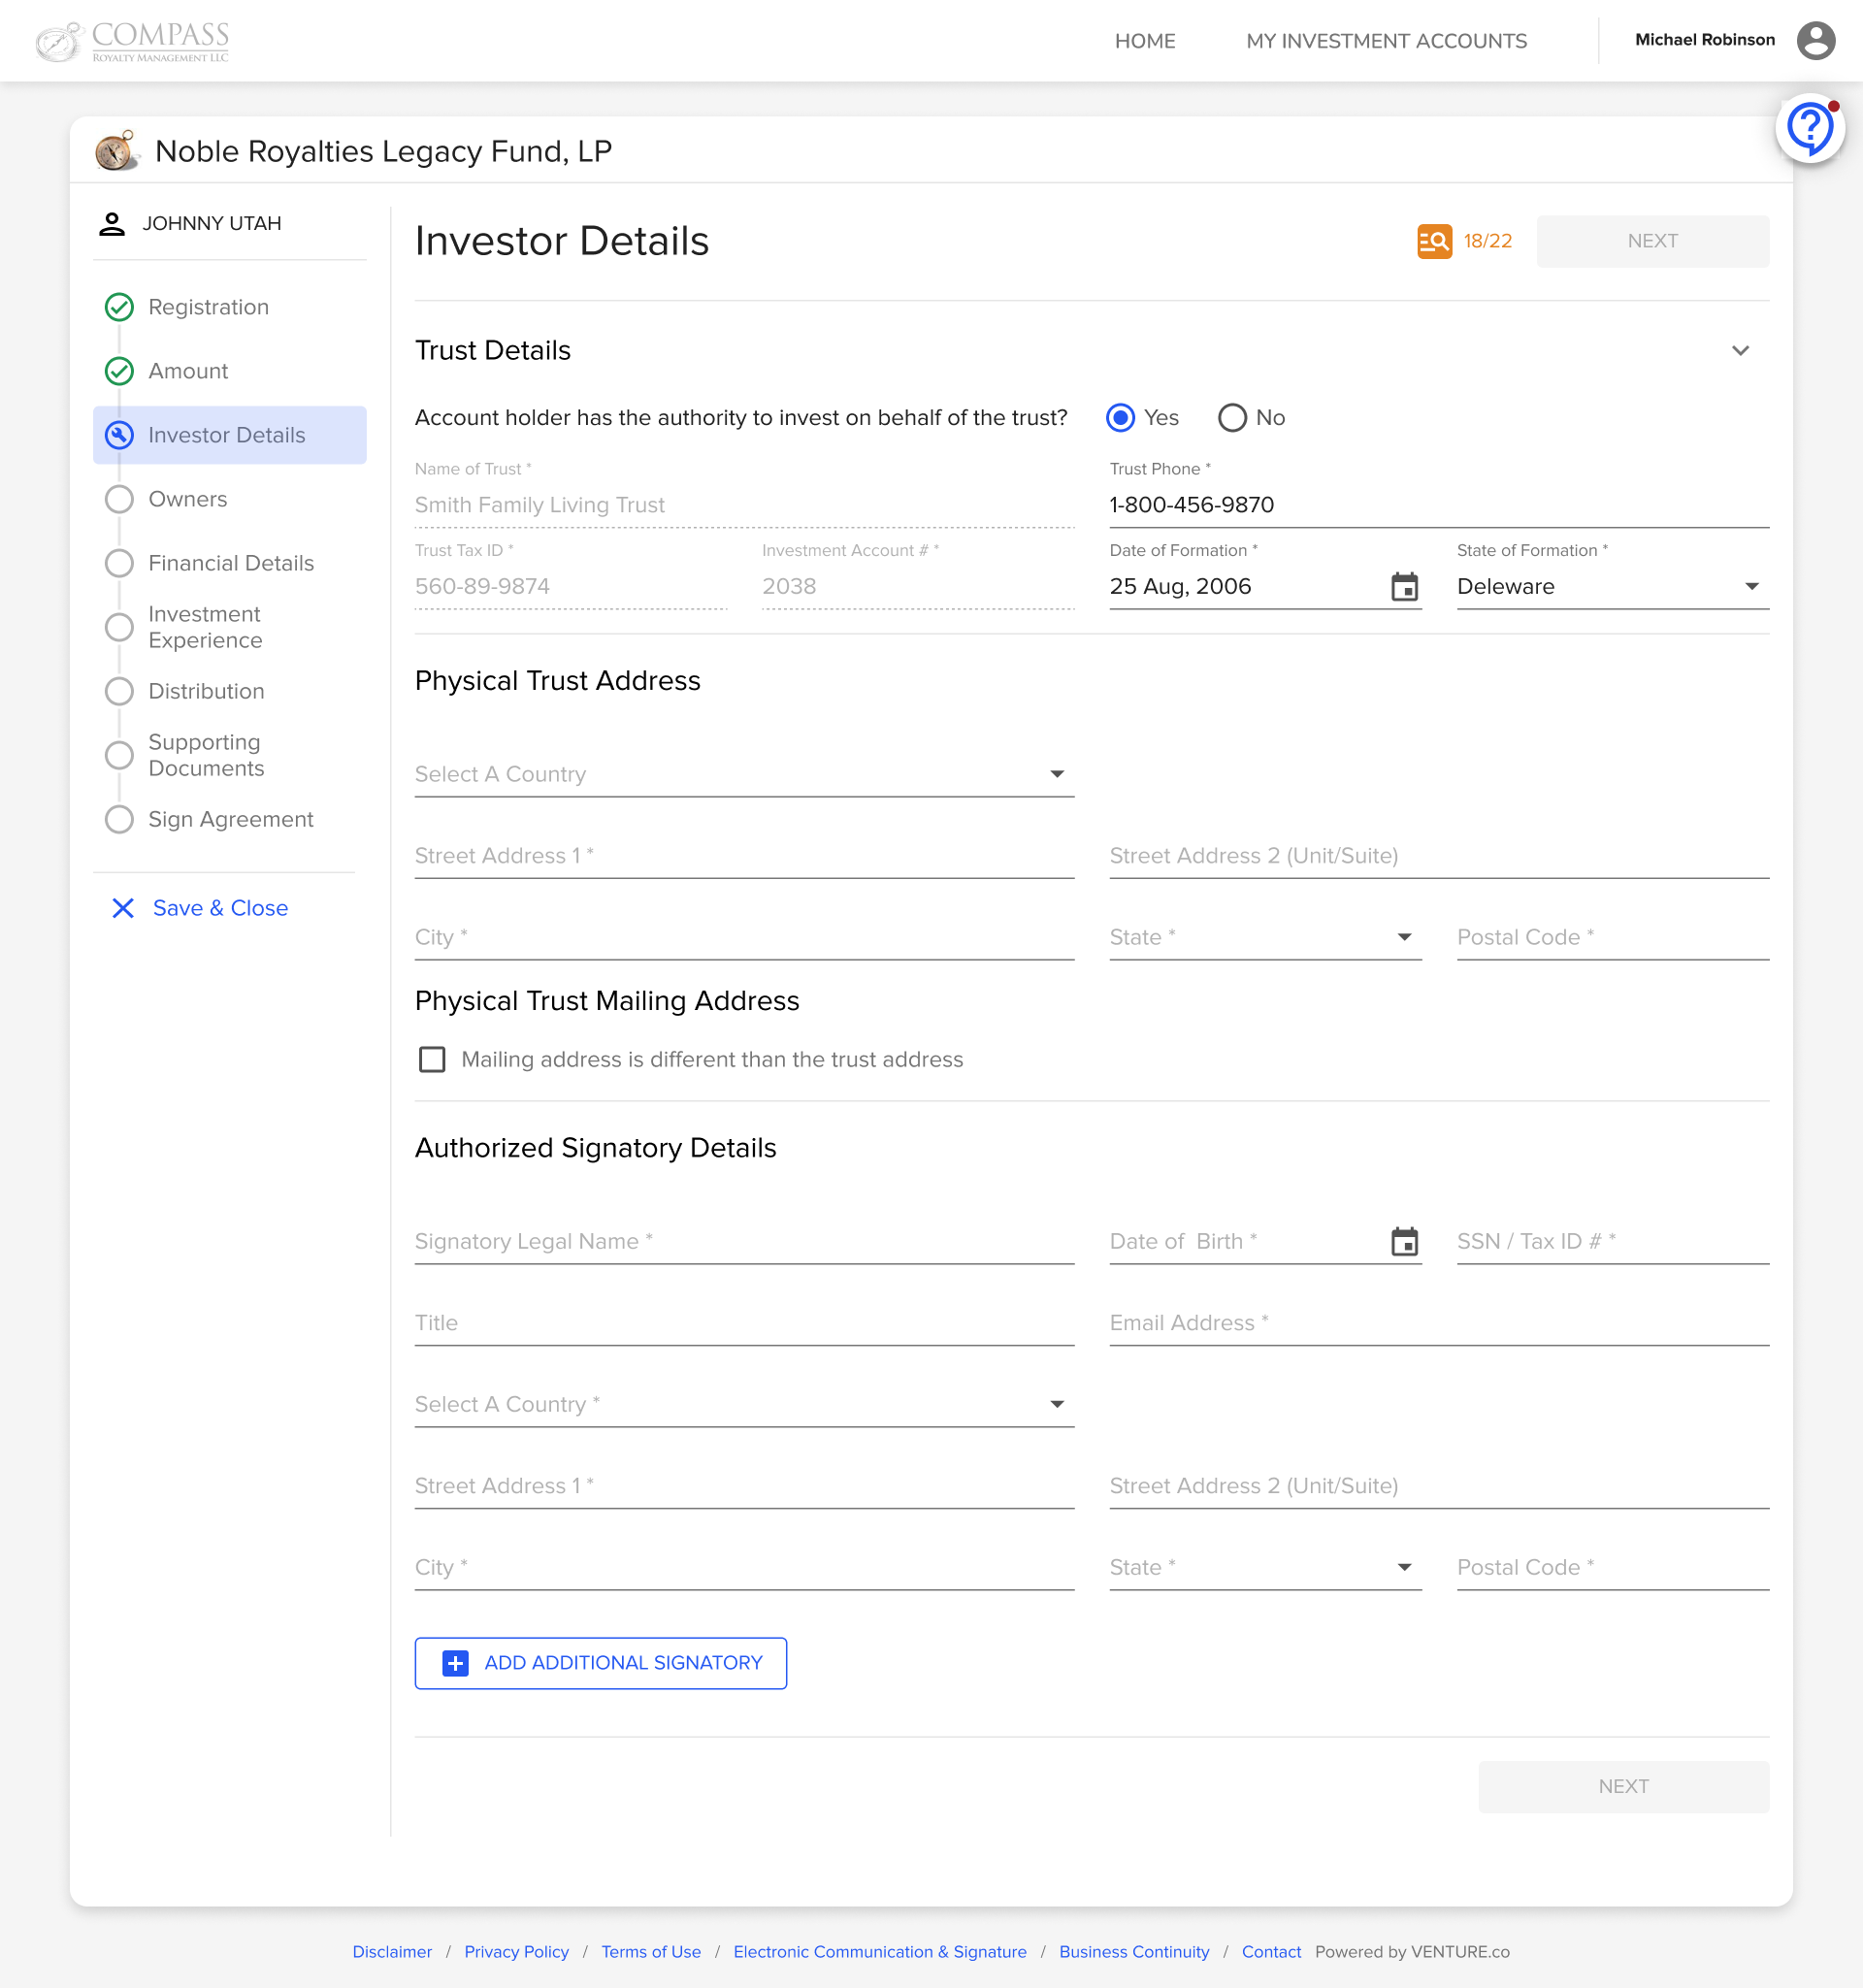1863x1988 pixels.
Task: Collapse the Trust Details section chevron
Action: (1740, 351)
